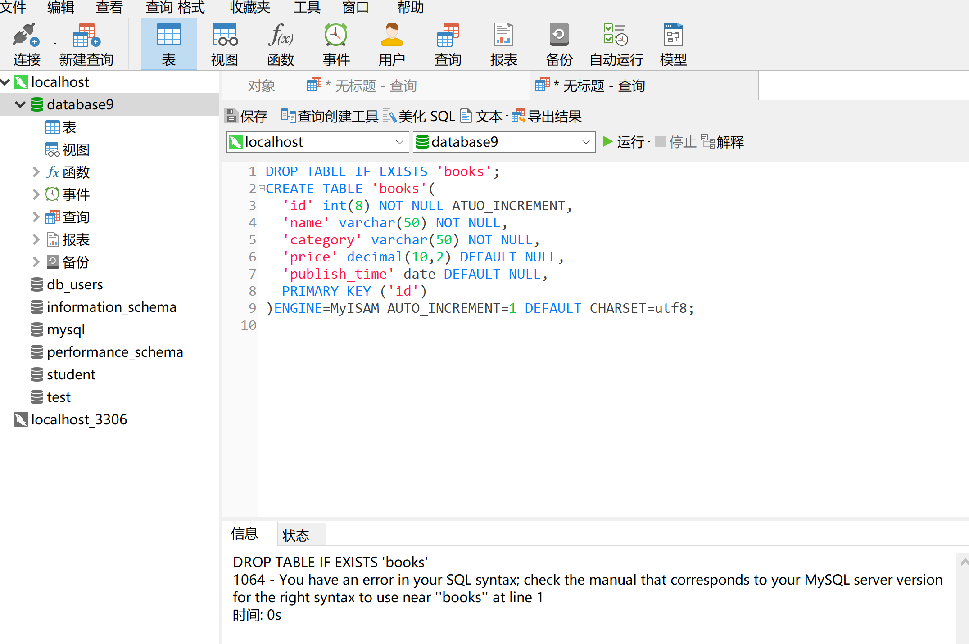Select the 视图 item under database9

68,149
